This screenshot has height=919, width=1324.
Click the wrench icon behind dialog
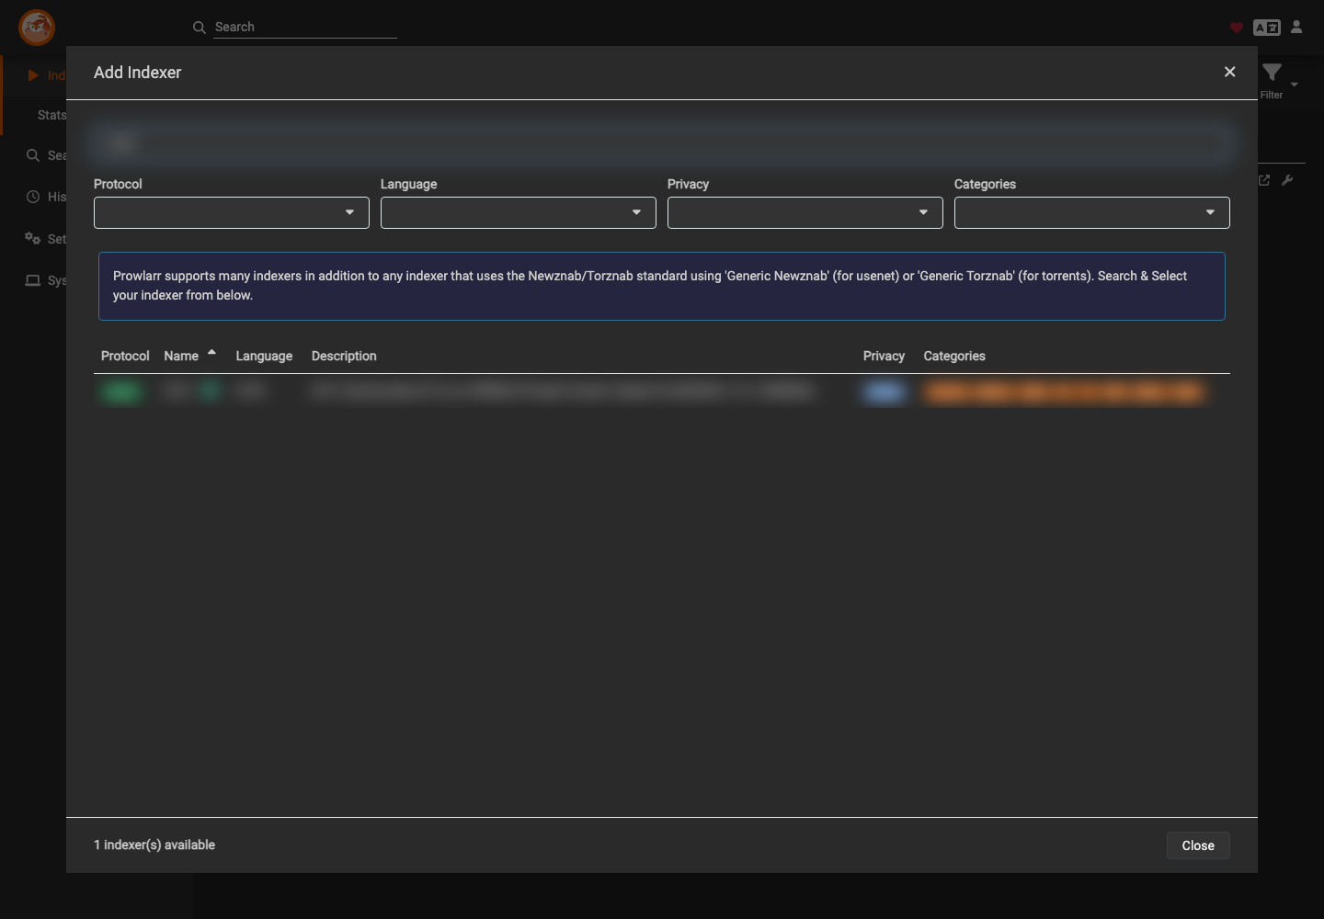pos(1287,180)
